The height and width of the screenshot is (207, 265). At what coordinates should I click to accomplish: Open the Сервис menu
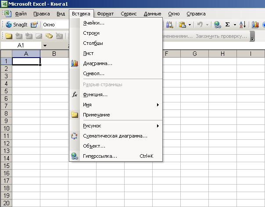[x=129, y=14]
